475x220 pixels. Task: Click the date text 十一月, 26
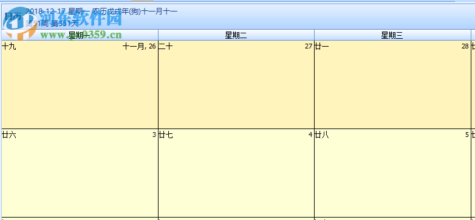[139, 46]
